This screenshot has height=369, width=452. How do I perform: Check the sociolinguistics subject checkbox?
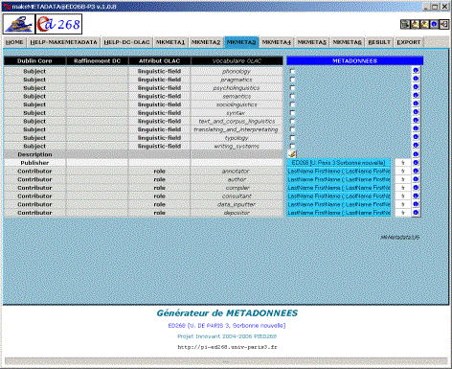(x=292, y=104)
